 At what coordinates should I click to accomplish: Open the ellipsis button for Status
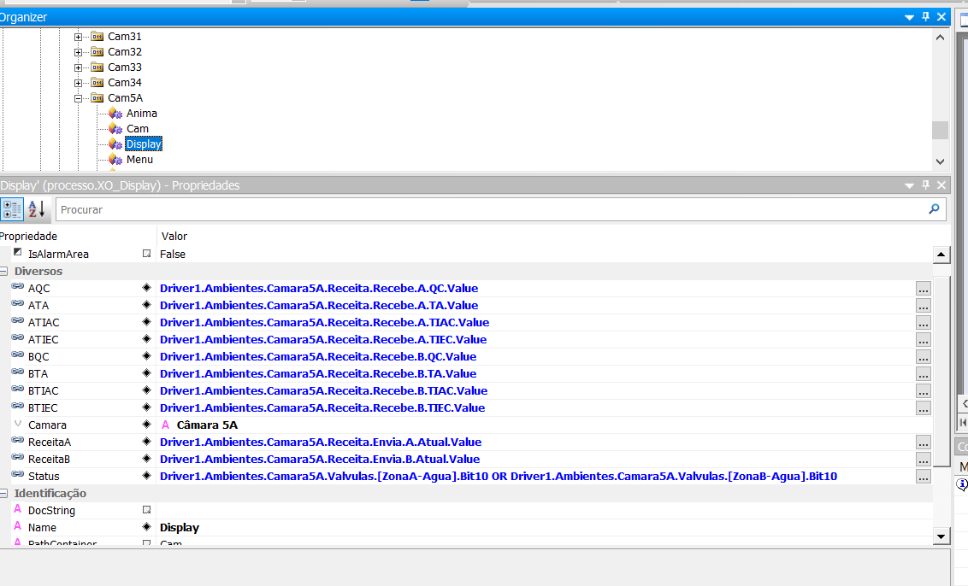point(923,477)
